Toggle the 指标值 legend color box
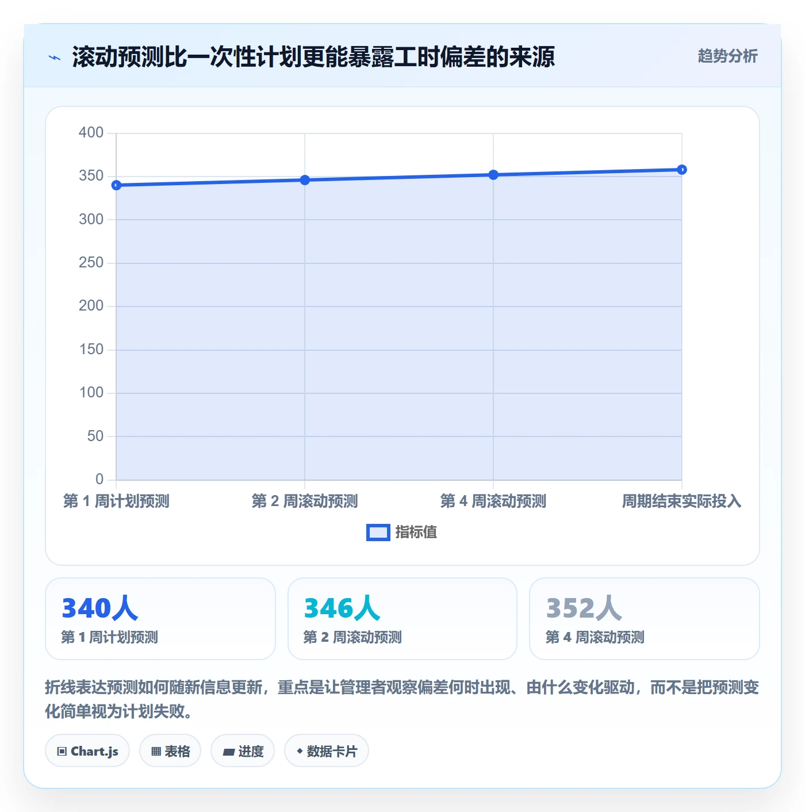The width and height of the screenshot is (805, 812). click(378, 533)
